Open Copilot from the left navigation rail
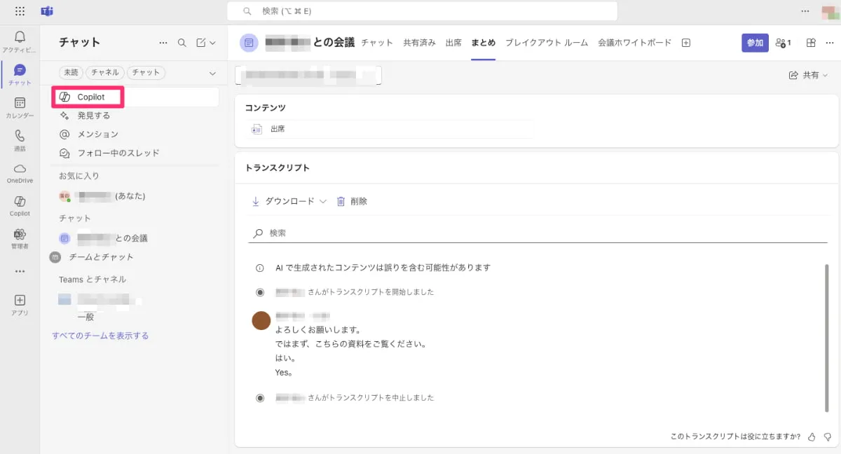The width and height of the screenshot is (841, 454). click(20, 205)
